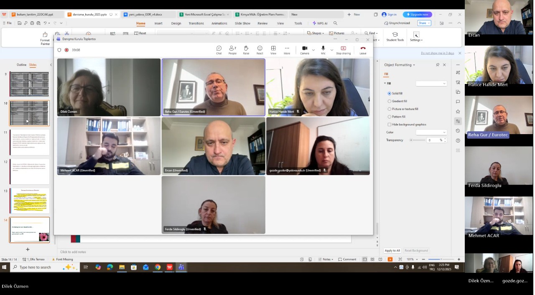Image resolution: width=535 pixels, height=295 pixels.
Task: Open the fill Color dropdown
Action: point(431,132)
